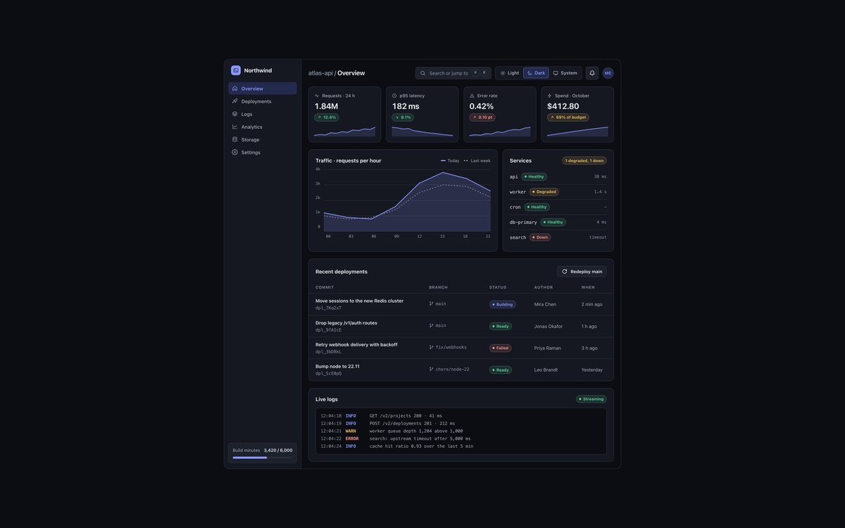Image resolution: width=845 pixels, height=528 pixels.
Task: Click the chore/node-22 branch label
Action: (x=452, y=369)
